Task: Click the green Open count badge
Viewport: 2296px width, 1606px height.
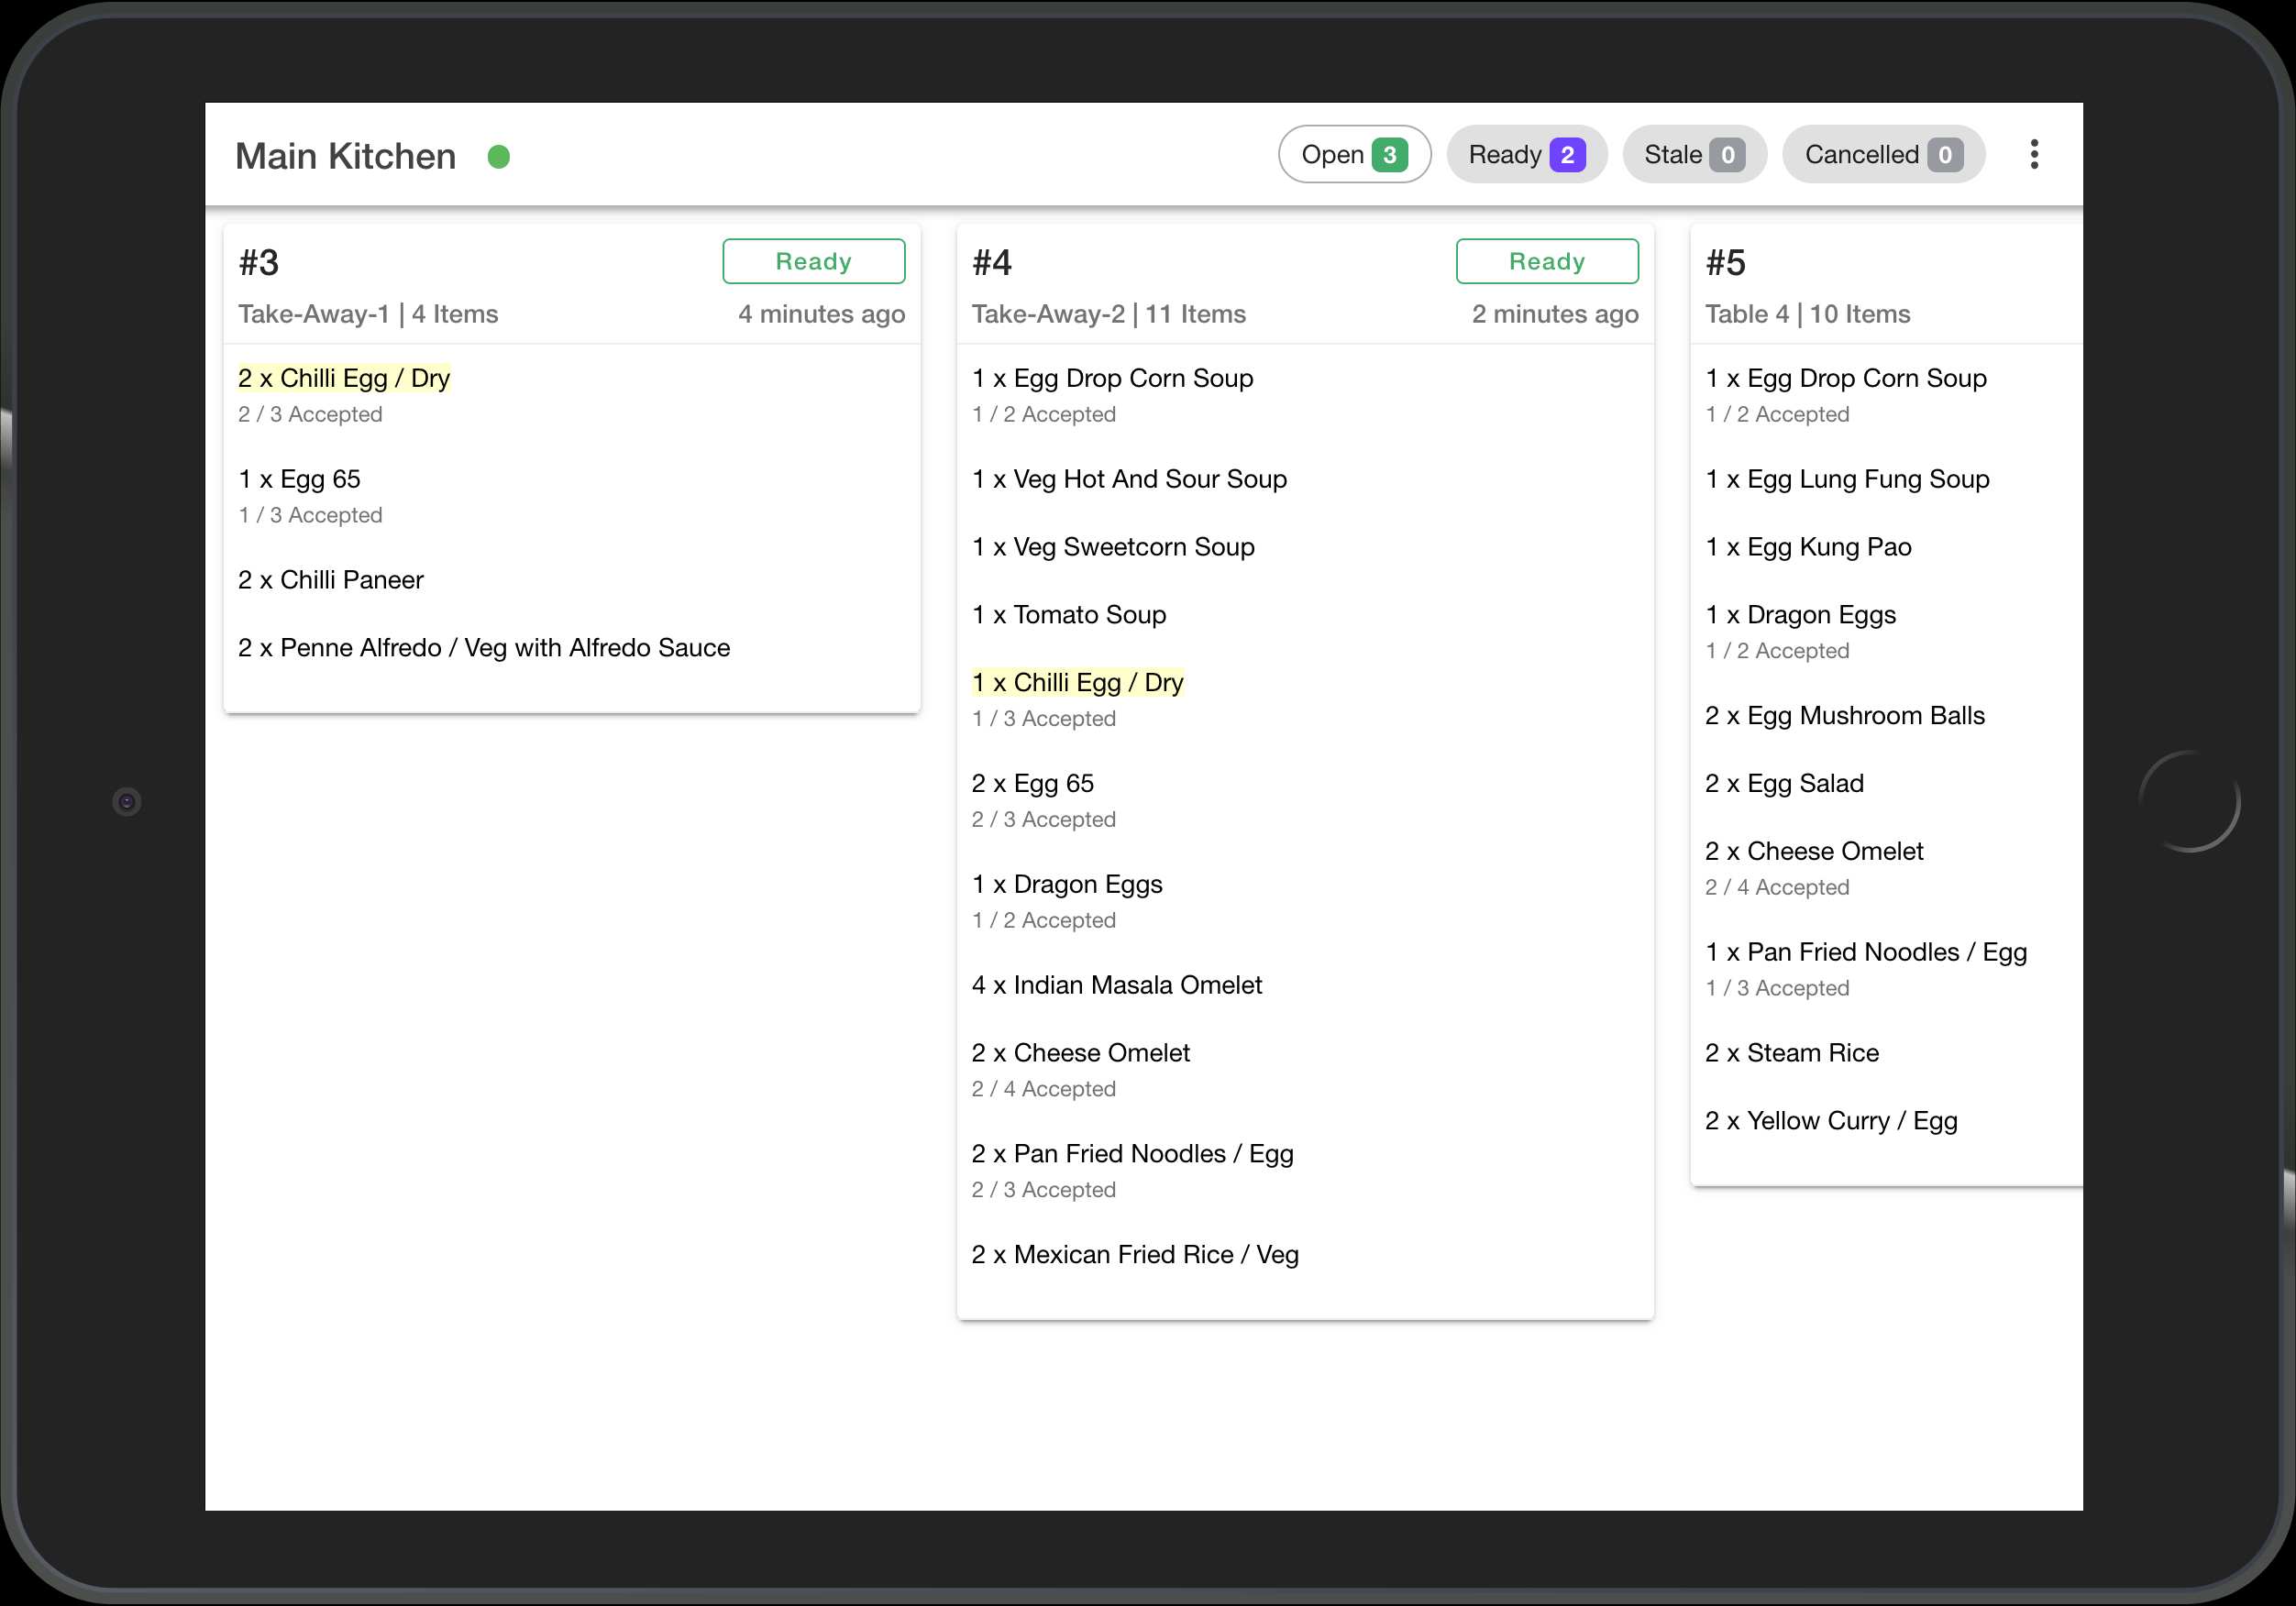Action: (1388, 155)
